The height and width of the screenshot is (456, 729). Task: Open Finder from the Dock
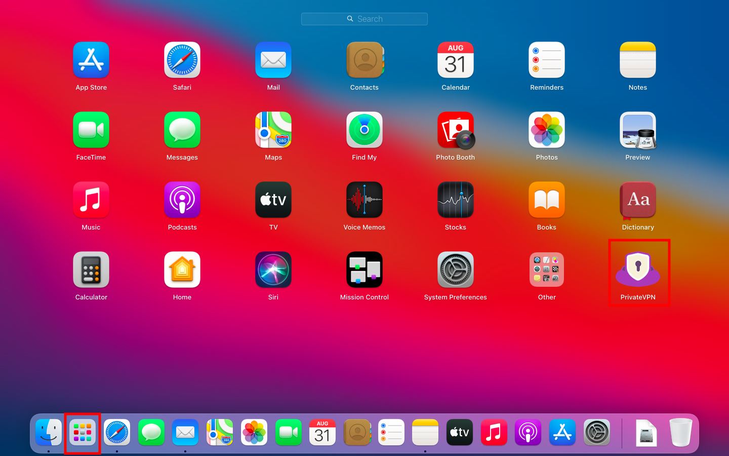pos(49,433)
